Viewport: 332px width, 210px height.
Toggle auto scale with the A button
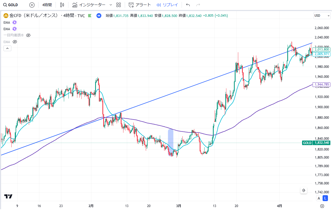[319, 198]
